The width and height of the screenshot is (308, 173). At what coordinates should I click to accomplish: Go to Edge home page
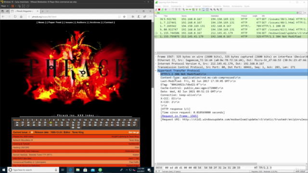tap(21, 17)
